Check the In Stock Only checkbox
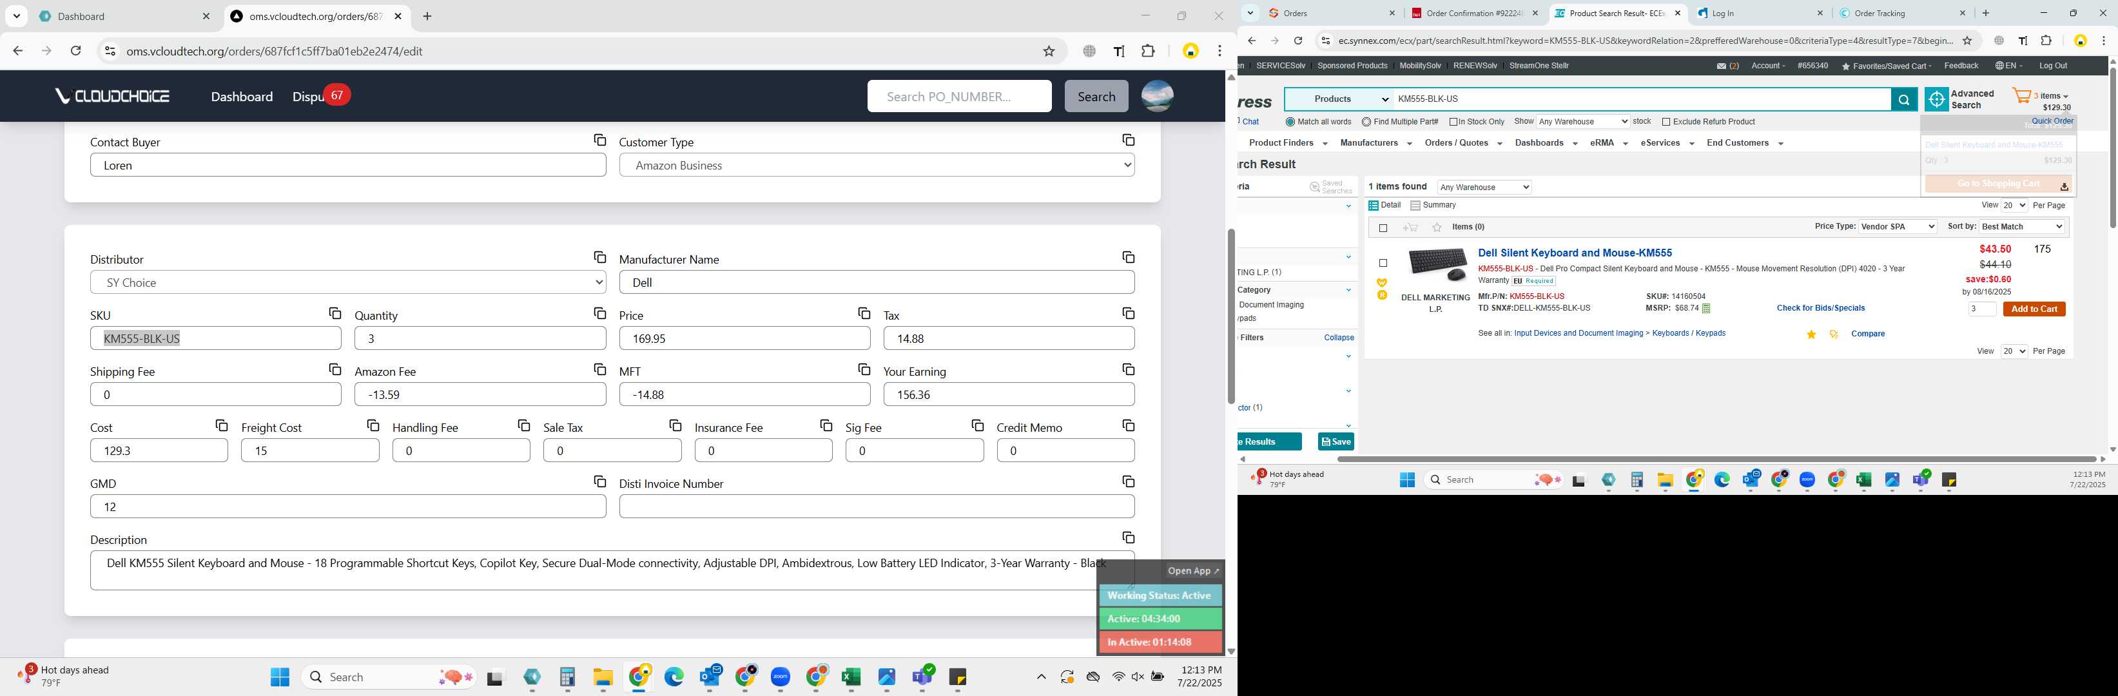The height and width of the screenshot is (696, 2118). pos(1453,122)
